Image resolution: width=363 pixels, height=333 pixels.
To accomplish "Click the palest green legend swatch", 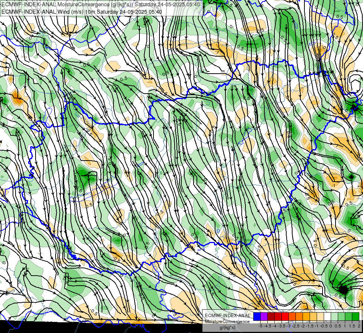I will (x=334, y=316).
